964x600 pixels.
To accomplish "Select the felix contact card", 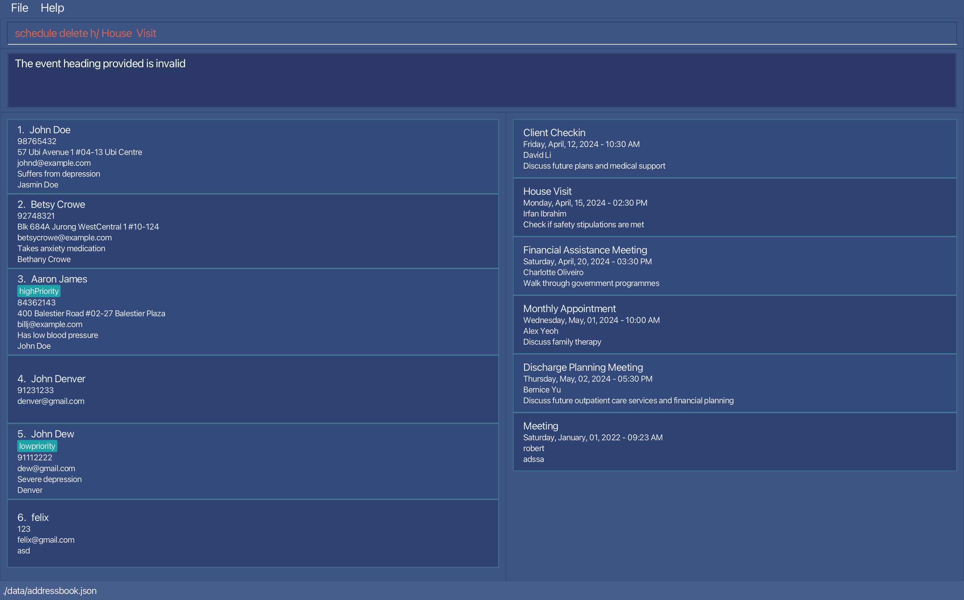I will click(x=253, y=533).
